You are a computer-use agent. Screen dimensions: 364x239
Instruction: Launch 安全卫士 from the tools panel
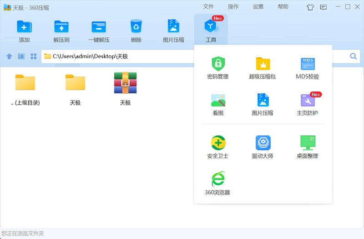click(x=217, y=143)
